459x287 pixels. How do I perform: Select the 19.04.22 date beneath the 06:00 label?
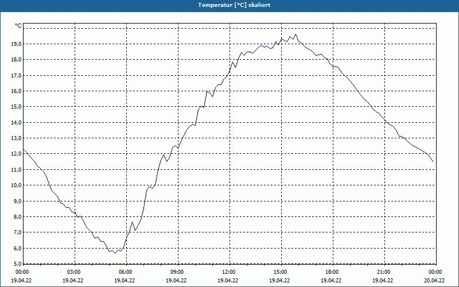(125, 280)
